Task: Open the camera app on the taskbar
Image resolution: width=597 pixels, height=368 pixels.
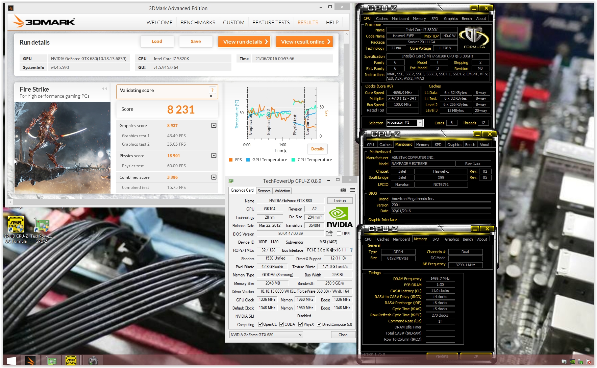Action: 93,361
